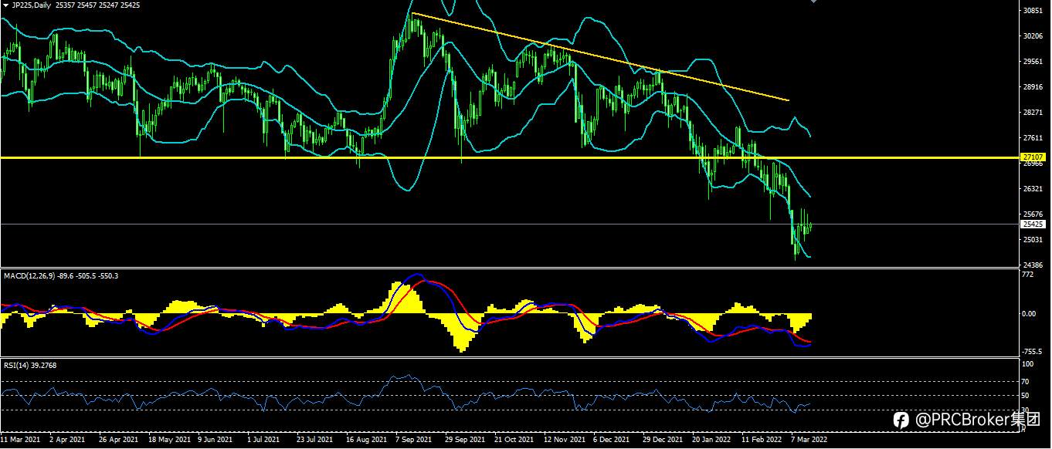Click the 23 Jul 2021 date label
1052x449 pixels.
[314, 440]
